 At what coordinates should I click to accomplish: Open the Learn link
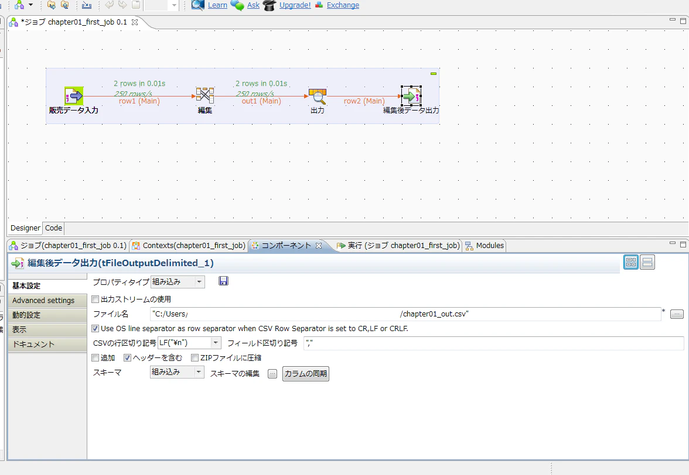click(x=217, y=5)
